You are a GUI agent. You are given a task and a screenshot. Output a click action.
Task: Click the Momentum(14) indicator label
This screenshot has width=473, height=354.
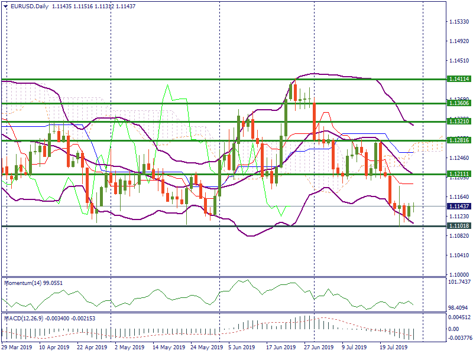[26, 283]
